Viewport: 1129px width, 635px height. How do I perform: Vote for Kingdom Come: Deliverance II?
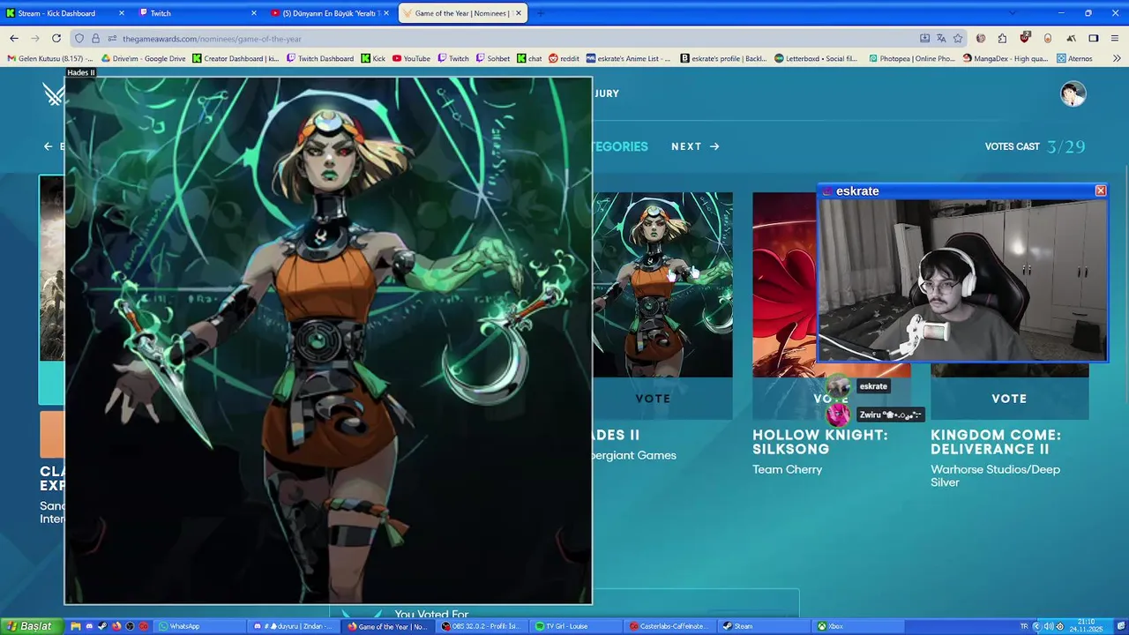click(x=1009, y=399)
